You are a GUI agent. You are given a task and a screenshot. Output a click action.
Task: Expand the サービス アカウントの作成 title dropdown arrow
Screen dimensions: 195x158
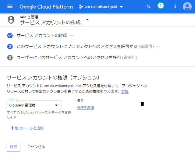coord(87,20)
